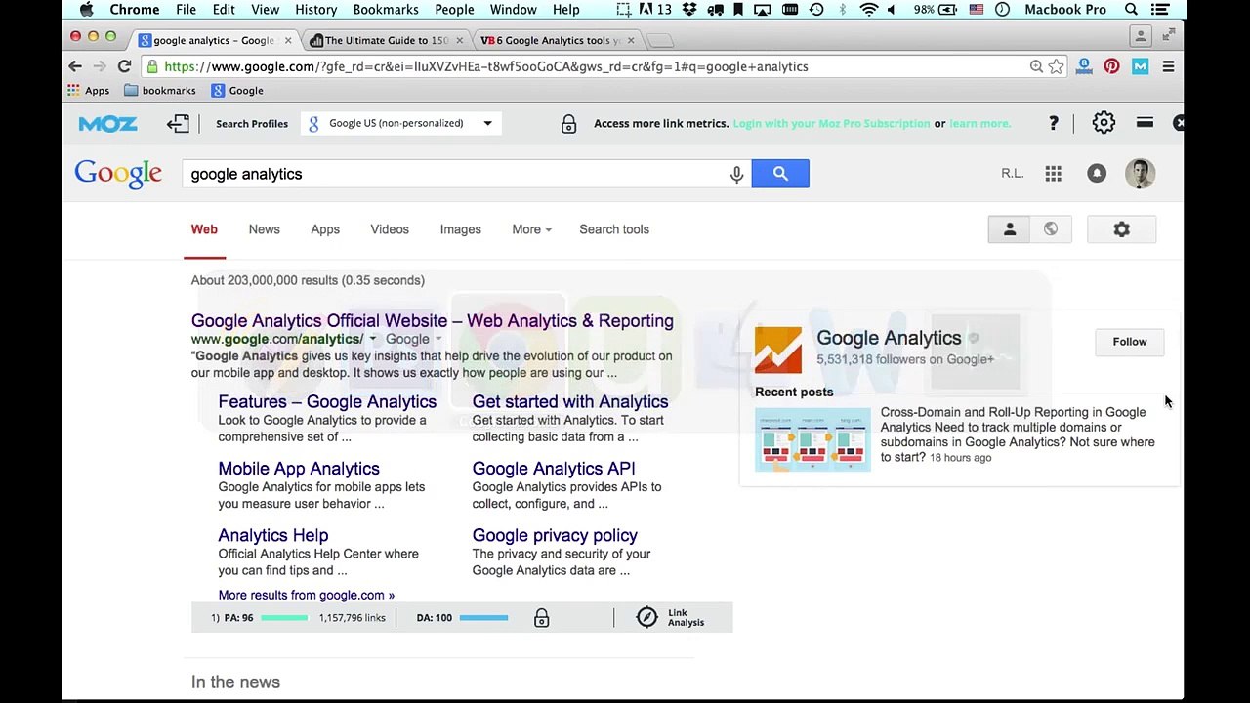1250x703 pixels.
Task: Click the Wi-Fi status icon
Action: click(x=868, y=10)
